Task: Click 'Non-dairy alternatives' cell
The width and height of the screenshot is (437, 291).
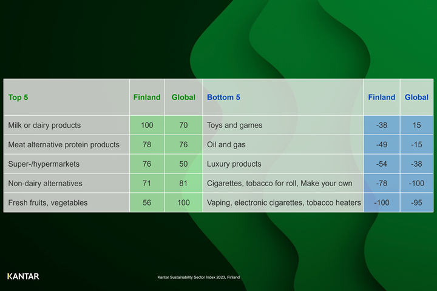Action: 45,183
